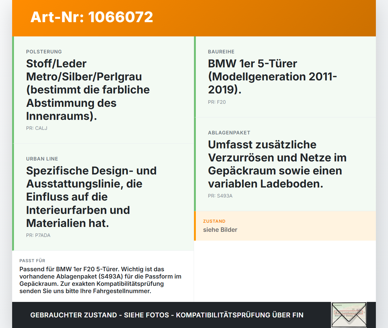Click the ABLAGENPAKET label
This screenshot has width=388, height=328.
[x=229, y=133]
